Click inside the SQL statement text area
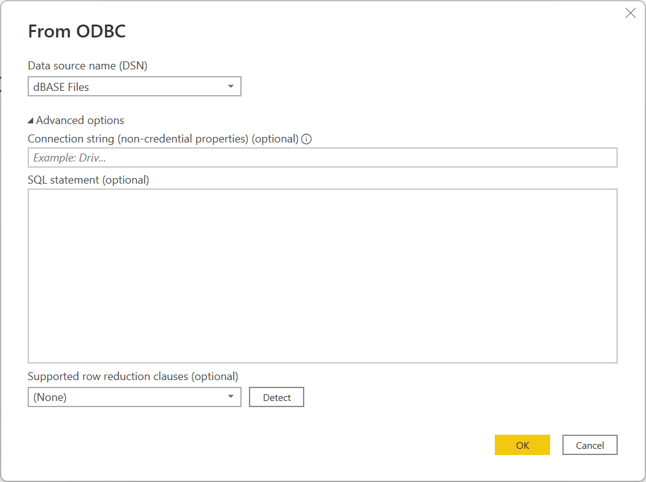This screenshot has width=646, height=482. (x=322, y=275)
